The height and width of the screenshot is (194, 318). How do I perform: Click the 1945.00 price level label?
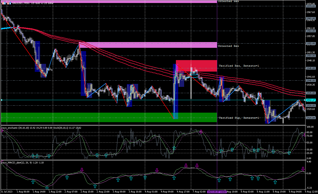tap(310, 68)
